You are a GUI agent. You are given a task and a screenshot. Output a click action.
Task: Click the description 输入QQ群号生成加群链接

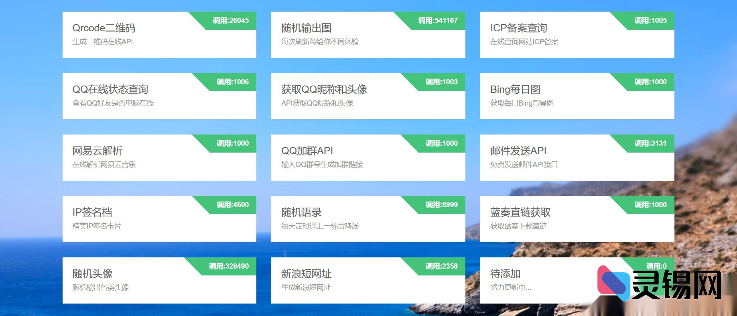[x=322, y=165]
